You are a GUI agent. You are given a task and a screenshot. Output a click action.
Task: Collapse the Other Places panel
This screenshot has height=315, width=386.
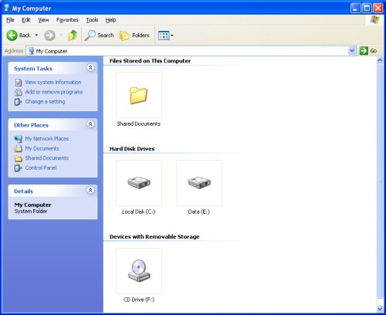[90, 124]
